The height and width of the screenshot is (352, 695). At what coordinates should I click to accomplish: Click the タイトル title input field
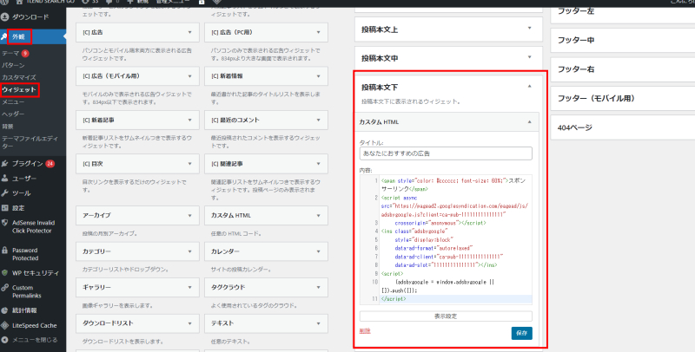(445, 153)
